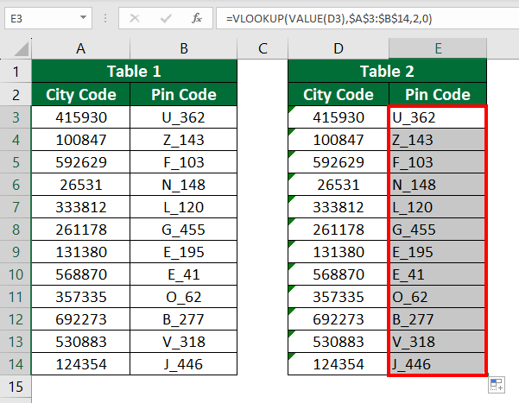
Task: Select cell D5 with 592629
Action: point(339,162)
